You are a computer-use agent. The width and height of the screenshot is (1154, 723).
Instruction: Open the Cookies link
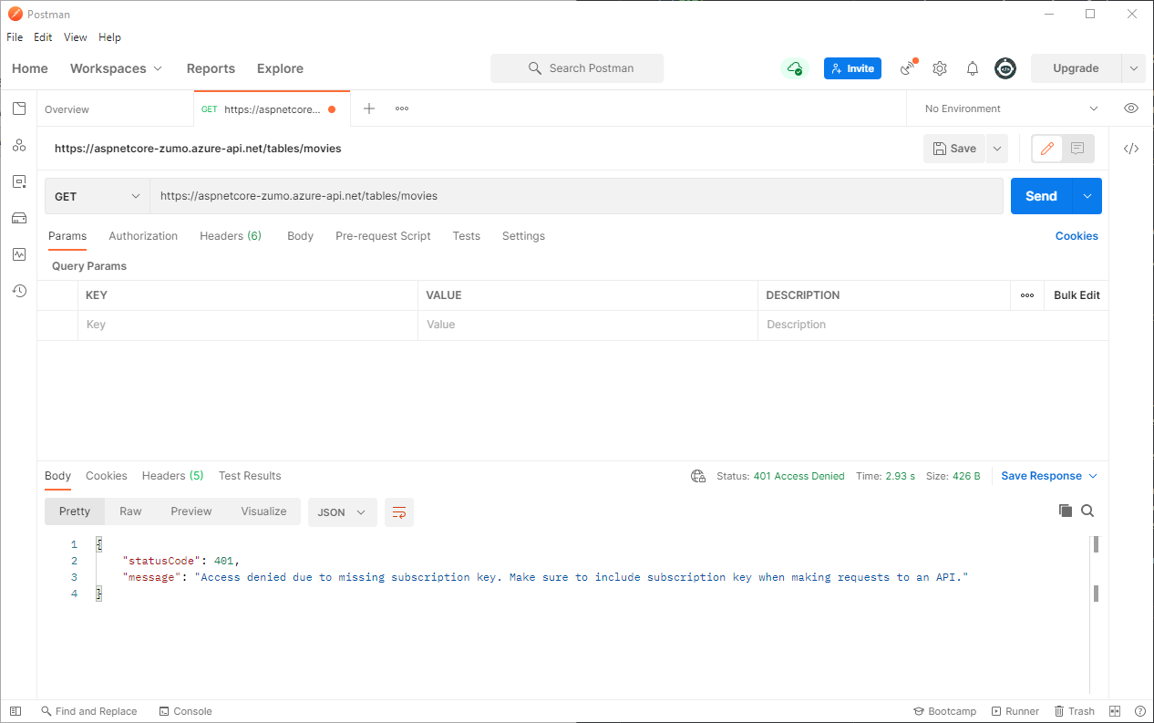(x=1077, y=236)
